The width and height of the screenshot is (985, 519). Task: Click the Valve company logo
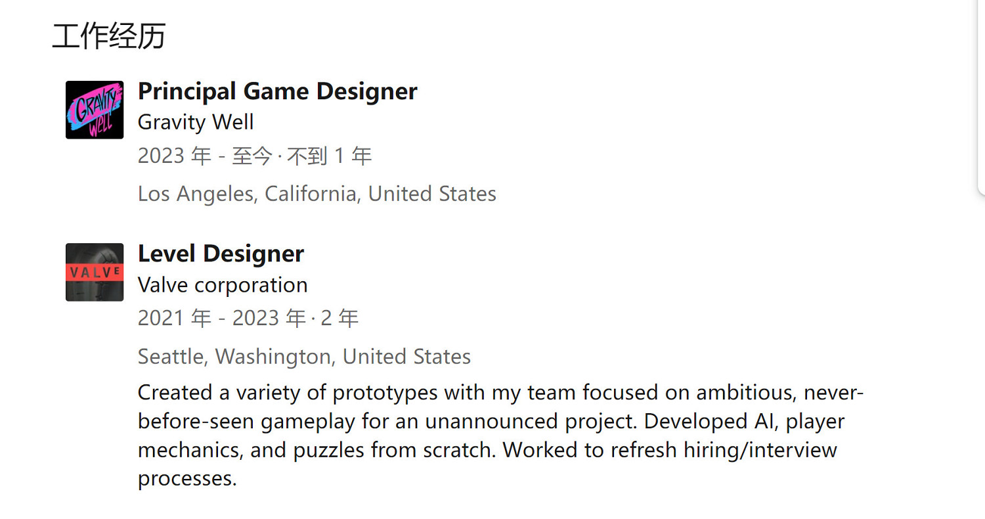pyautogui.click(x=95, y=272)
